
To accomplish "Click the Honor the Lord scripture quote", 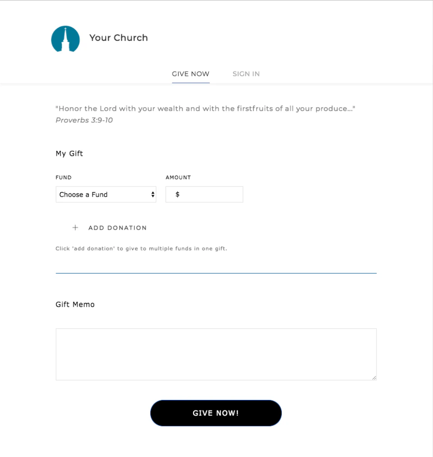I will 205,109.
